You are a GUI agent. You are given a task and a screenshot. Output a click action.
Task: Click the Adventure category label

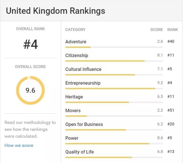click(76, 42)
